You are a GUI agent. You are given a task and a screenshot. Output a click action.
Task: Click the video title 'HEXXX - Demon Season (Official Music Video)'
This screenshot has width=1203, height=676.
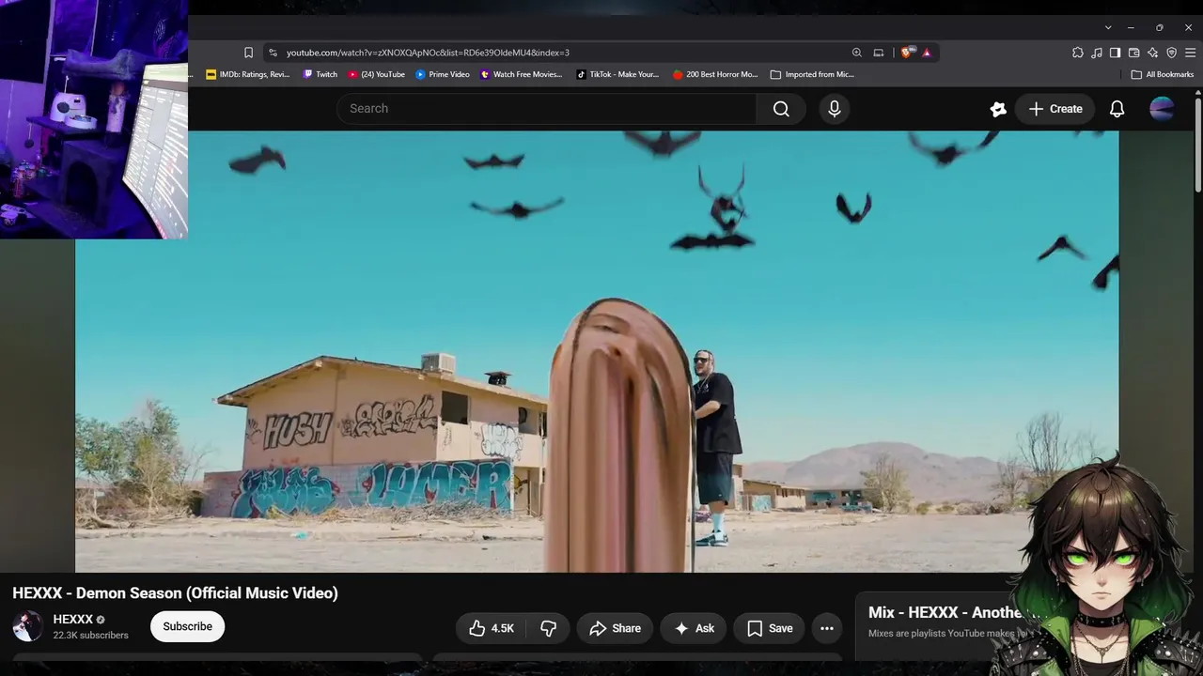pos(175,593)
